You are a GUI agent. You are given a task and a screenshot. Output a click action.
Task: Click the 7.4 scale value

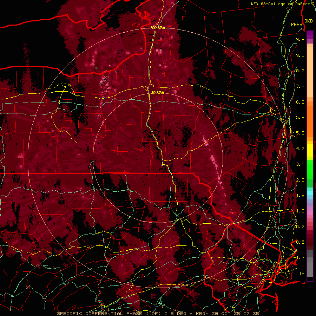coord(300,86)
